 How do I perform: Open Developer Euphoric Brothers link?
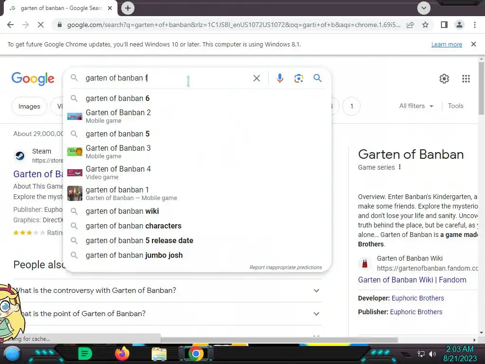418,298
